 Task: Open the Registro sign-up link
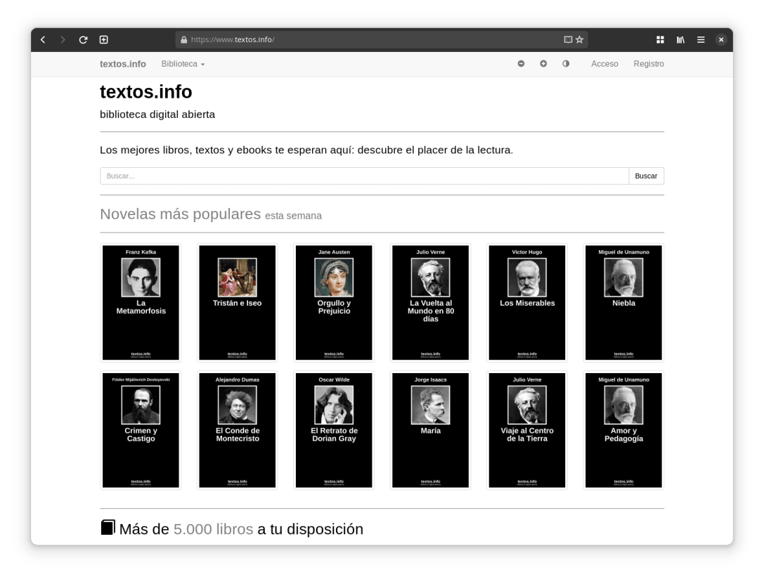coord(649,64)
